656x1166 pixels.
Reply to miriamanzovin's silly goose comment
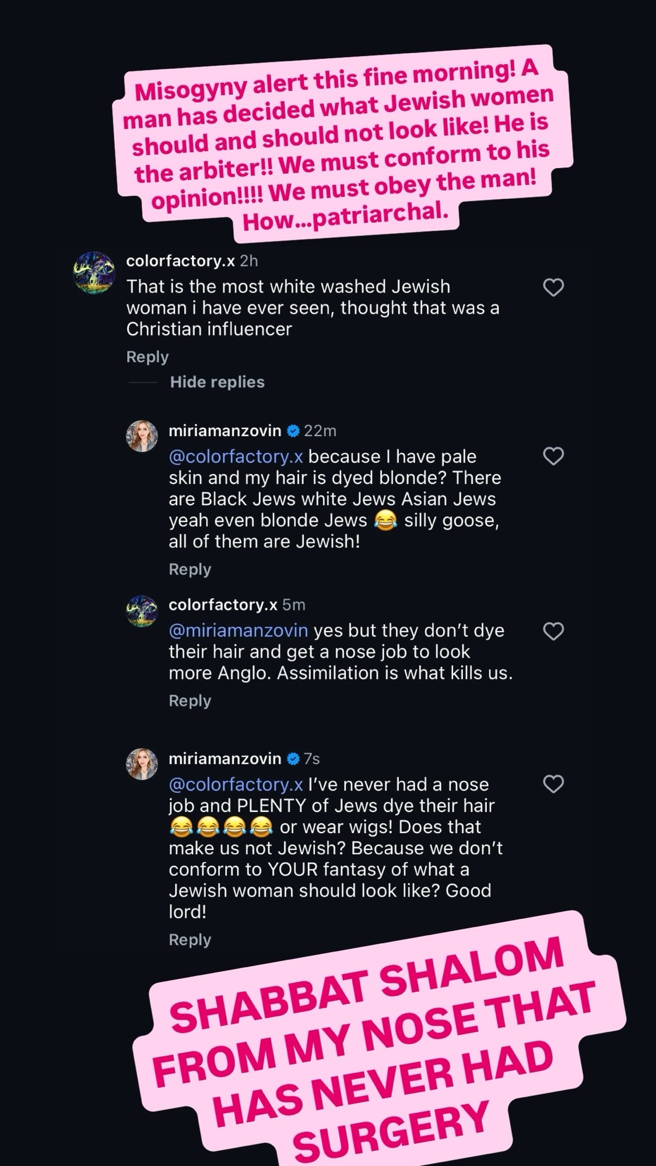[x=190, y=569]
